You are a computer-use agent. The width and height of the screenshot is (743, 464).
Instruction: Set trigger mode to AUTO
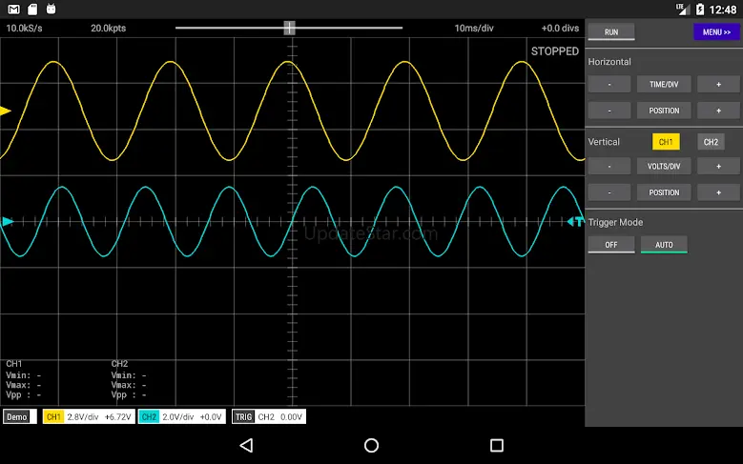tap(664, 244)
